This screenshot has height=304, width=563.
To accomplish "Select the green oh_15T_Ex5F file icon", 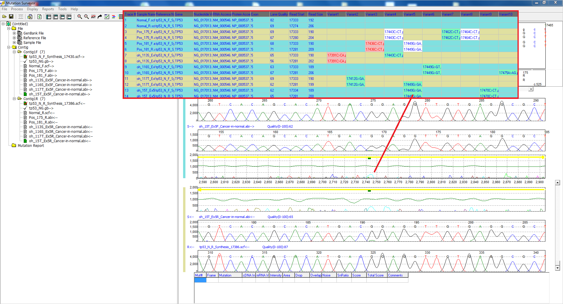I will (x=25, y=94).
